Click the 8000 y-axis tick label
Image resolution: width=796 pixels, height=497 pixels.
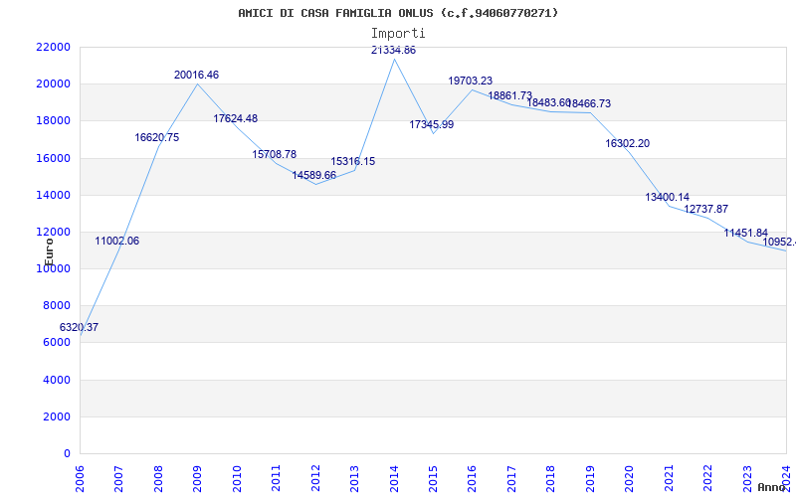[x=57, y=306]
